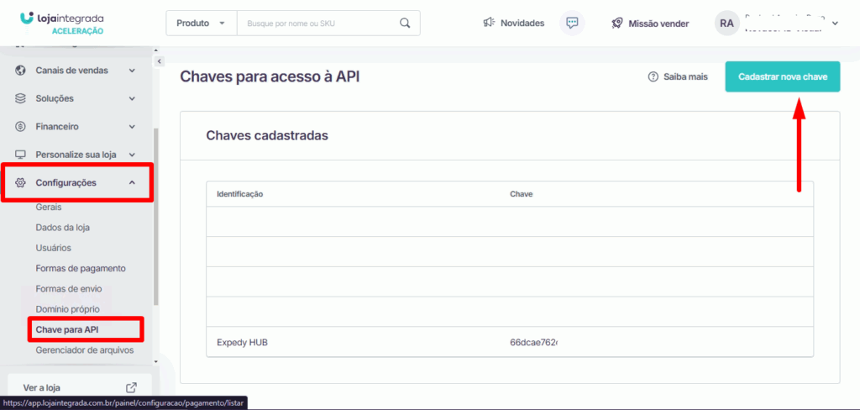This screenshot has width=860, height=410.
Task: Click the Expedy HUB key row
Action: [x=509, y=342]
